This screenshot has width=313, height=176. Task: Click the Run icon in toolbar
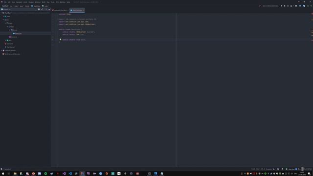point(281,6)
